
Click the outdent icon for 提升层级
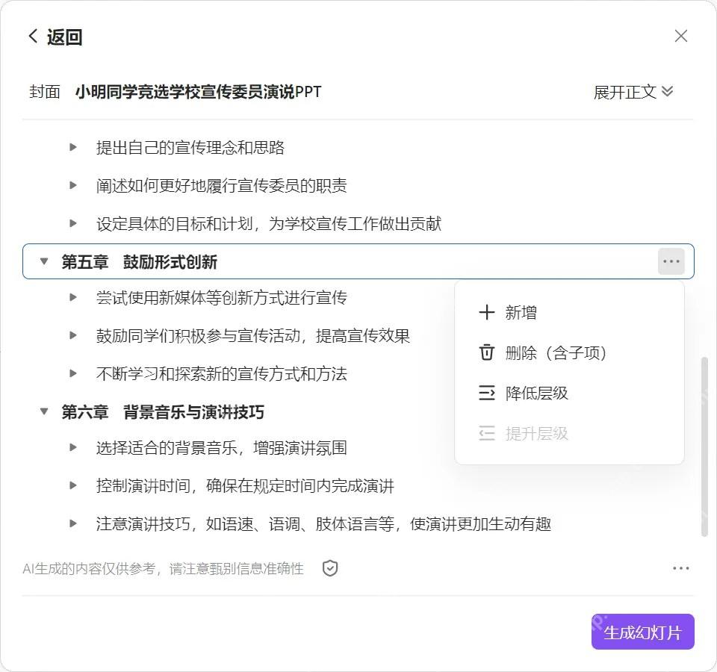click(x=486, y=433)
